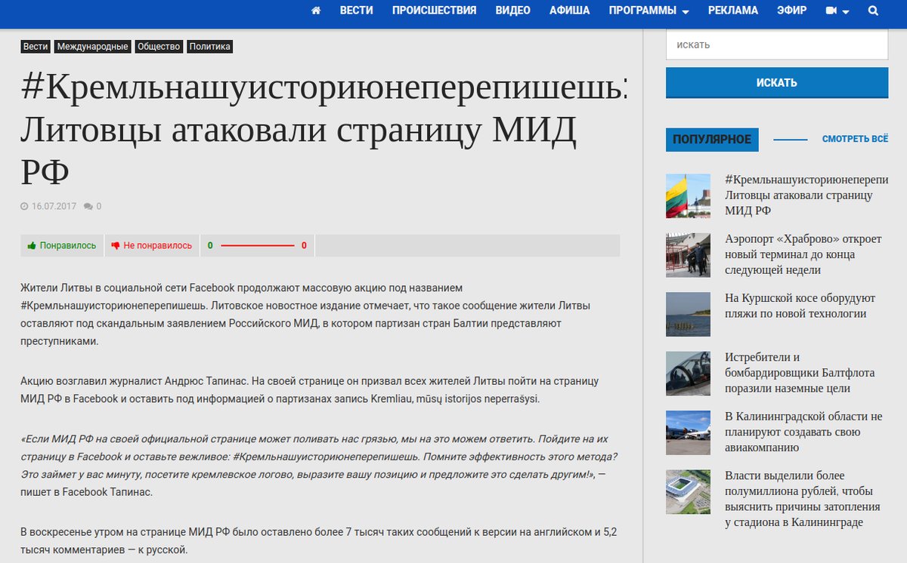This screenshot has width=907, height=563.
Task: Click the red dislike count 0
Action: point(304,246)
